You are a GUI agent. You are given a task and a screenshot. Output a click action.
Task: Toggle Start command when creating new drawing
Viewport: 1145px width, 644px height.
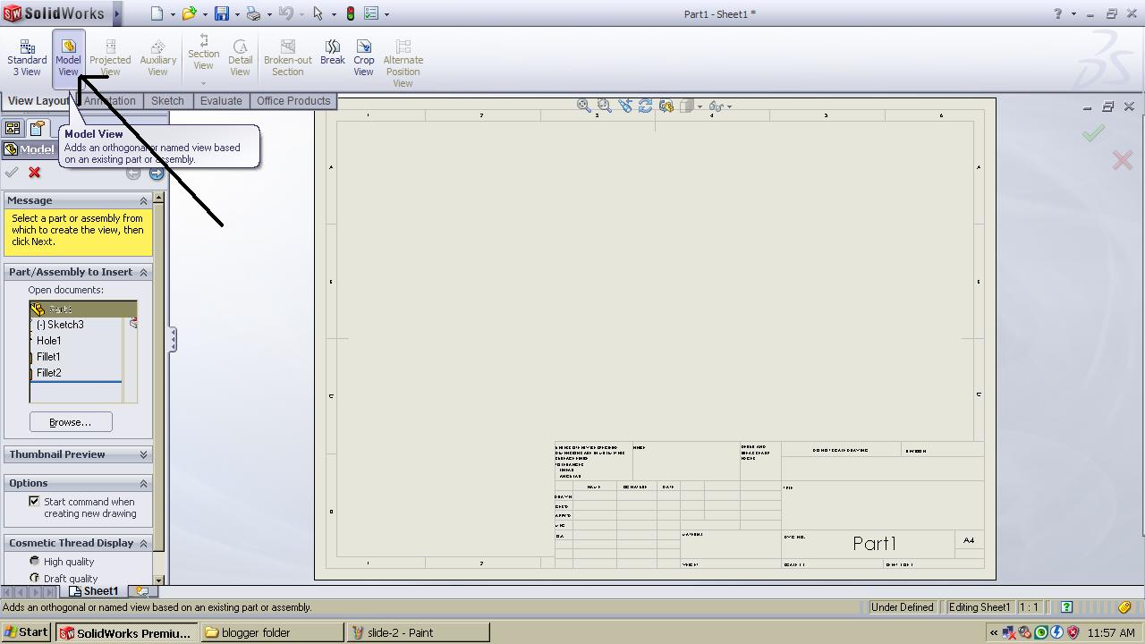pos(34,501)
